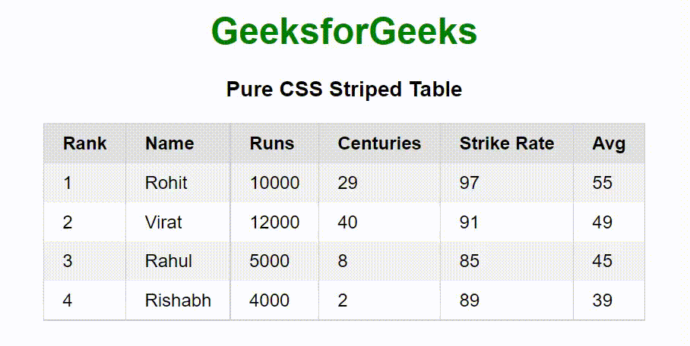This screenshot has width=690, height=346.
Task: Click the 10000 runs cell
Action: coord(274,183)
